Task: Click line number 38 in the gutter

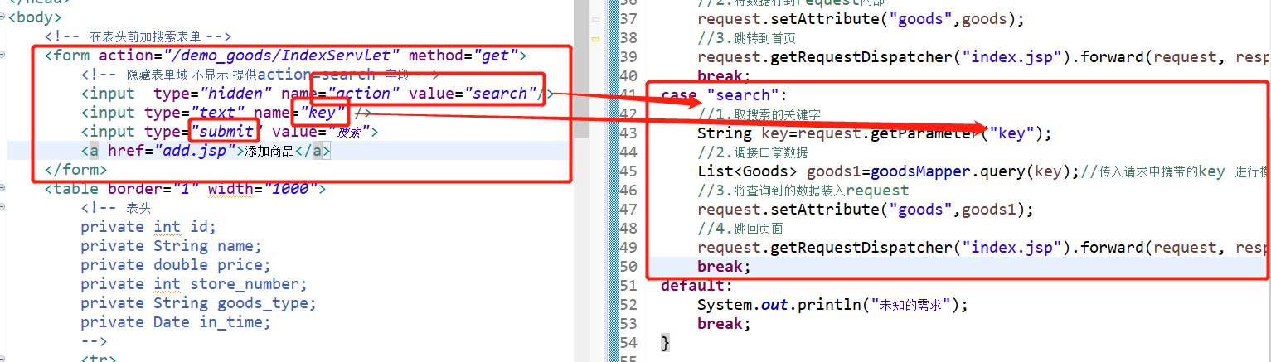Action: (628, 38)
